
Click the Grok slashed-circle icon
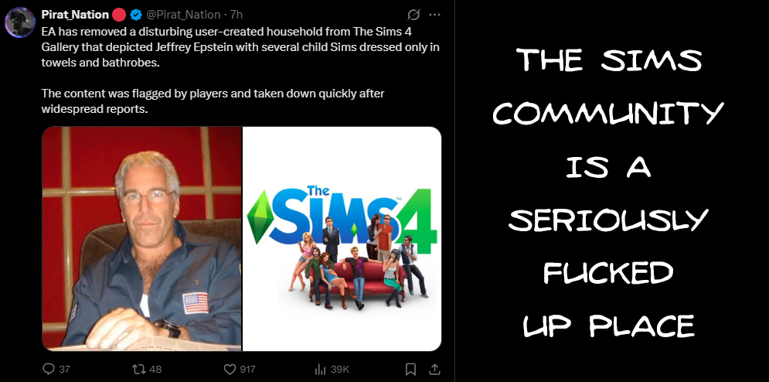click(x=414, y=15)
